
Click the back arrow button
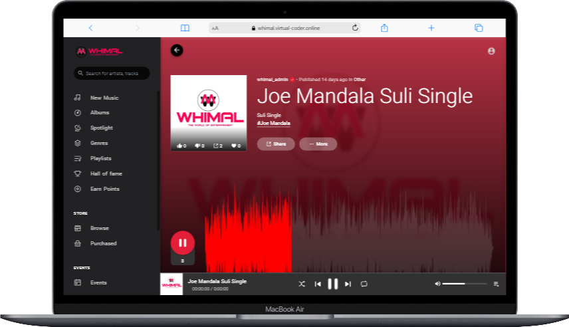177,51
